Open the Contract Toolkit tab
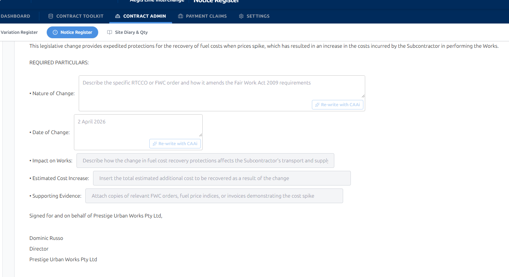Viewport: 509px width, 277px height. pyautogui.click(x=76, y=16)
